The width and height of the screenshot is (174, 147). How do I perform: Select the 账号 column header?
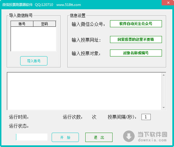[x=22, y=24]
